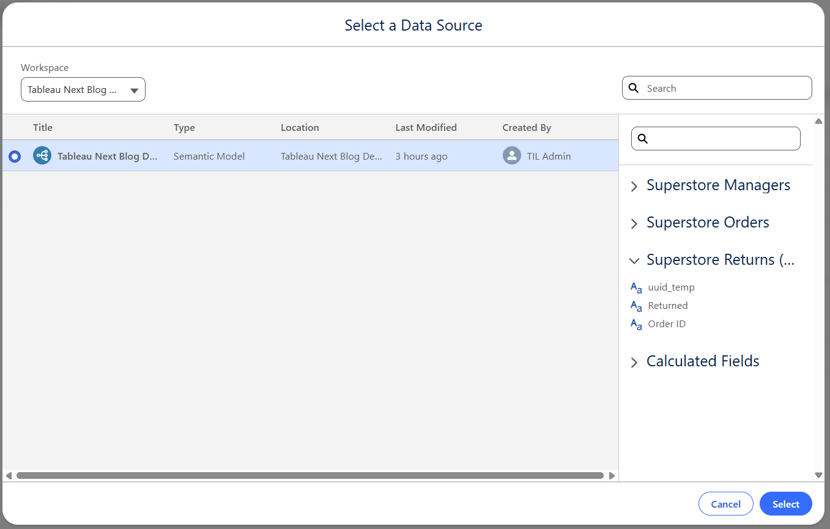Click the down arrow of the panel scrollbar
Screen dimensions: 830x529
click(x=819, y=475)
